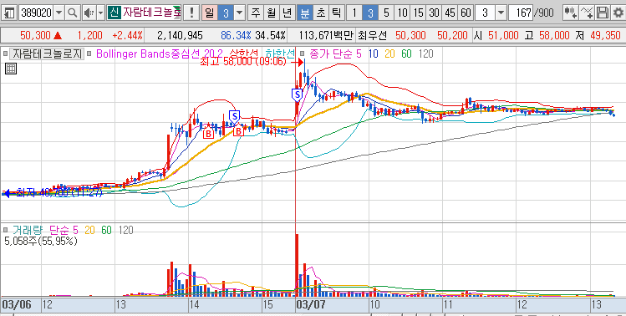
Task: Click the current price 50,300 with up arrow
Action: tap(41, 36)
